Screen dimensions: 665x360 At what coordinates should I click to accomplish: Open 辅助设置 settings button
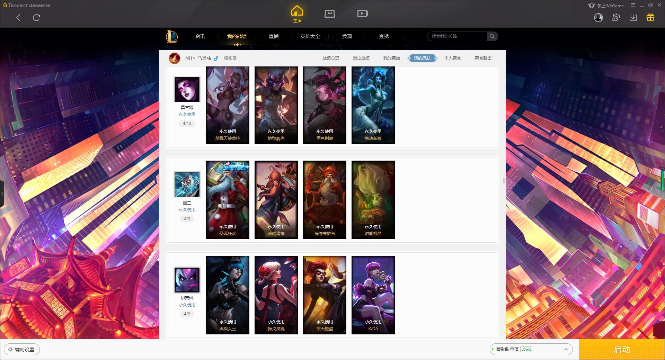[x=22, y=349]
